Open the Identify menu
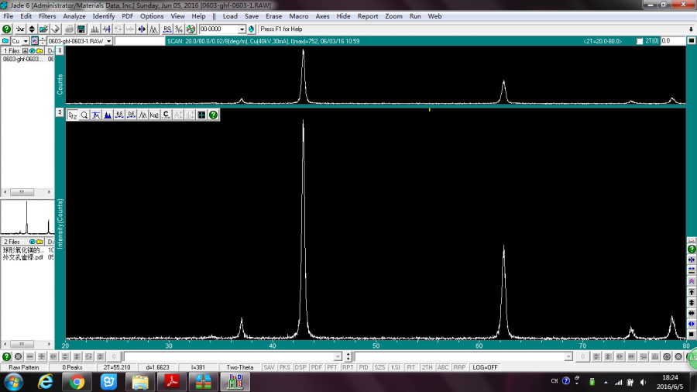Screen dimensions: 697x392 click(x=103, y=16)
